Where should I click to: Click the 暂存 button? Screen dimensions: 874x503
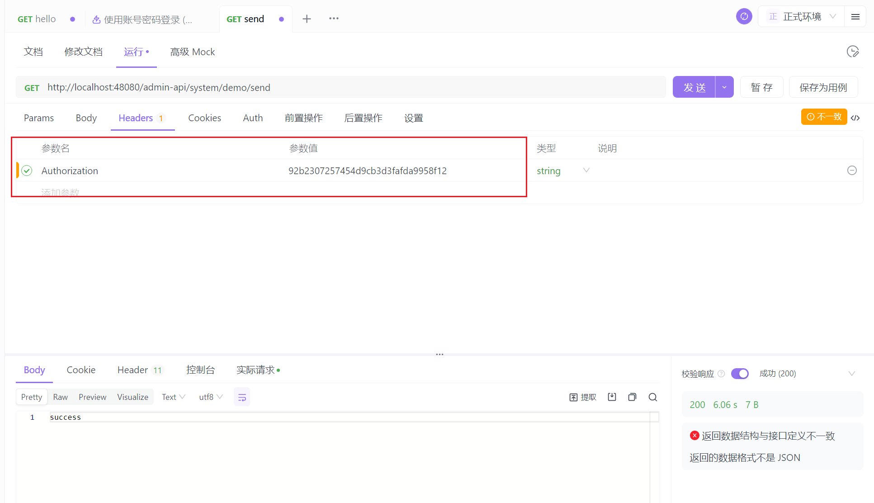click(x=761, y=87)
